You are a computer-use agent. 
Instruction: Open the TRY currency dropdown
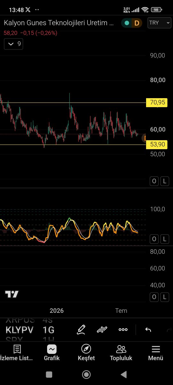tap(159, 23)
